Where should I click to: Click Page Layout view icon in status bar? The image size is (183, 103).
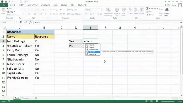pyautogui.click(x=152, y=101)
